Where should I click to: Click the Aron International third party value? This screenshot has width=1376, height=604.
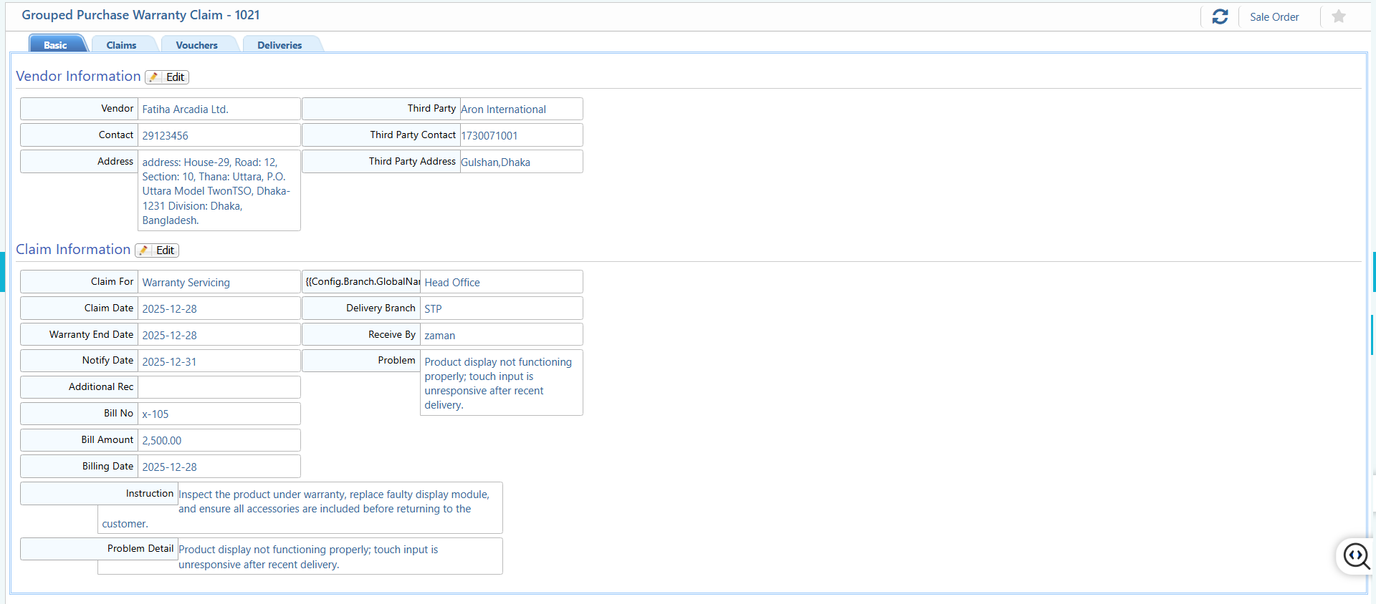503,109
